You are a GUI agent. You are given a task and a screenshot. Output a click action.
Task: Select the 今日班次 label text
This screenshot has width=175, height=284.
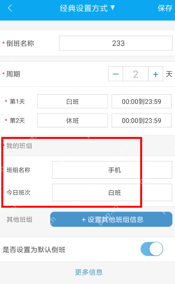(19, 192)
